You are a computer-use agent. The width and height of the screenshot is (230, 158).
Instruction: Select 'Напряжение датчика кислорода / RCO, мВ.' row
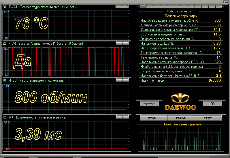click(181, 62)
